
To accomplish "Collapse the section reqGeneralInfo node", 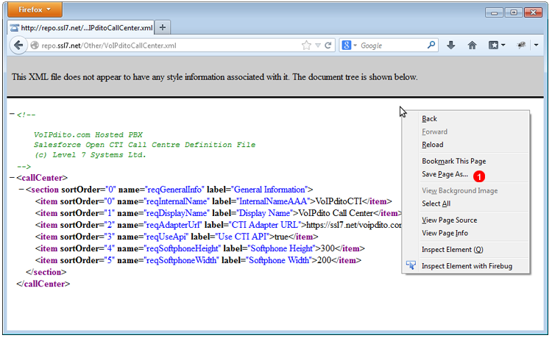I will tap(21, 190).
